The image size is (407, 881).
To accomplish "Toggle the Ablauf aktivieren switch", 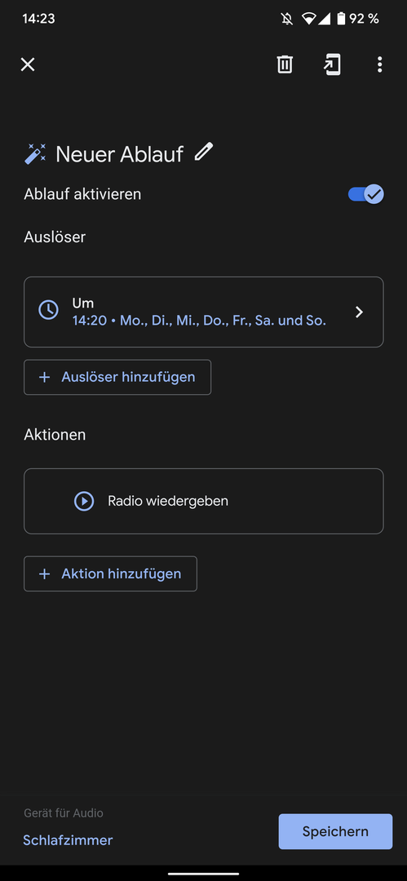I will point(366,194).
